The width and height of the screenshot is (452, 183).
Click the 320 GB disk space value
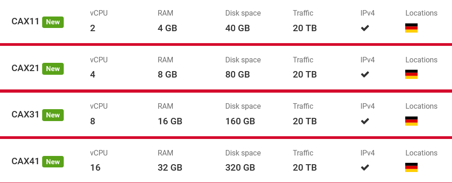[240, 167]
